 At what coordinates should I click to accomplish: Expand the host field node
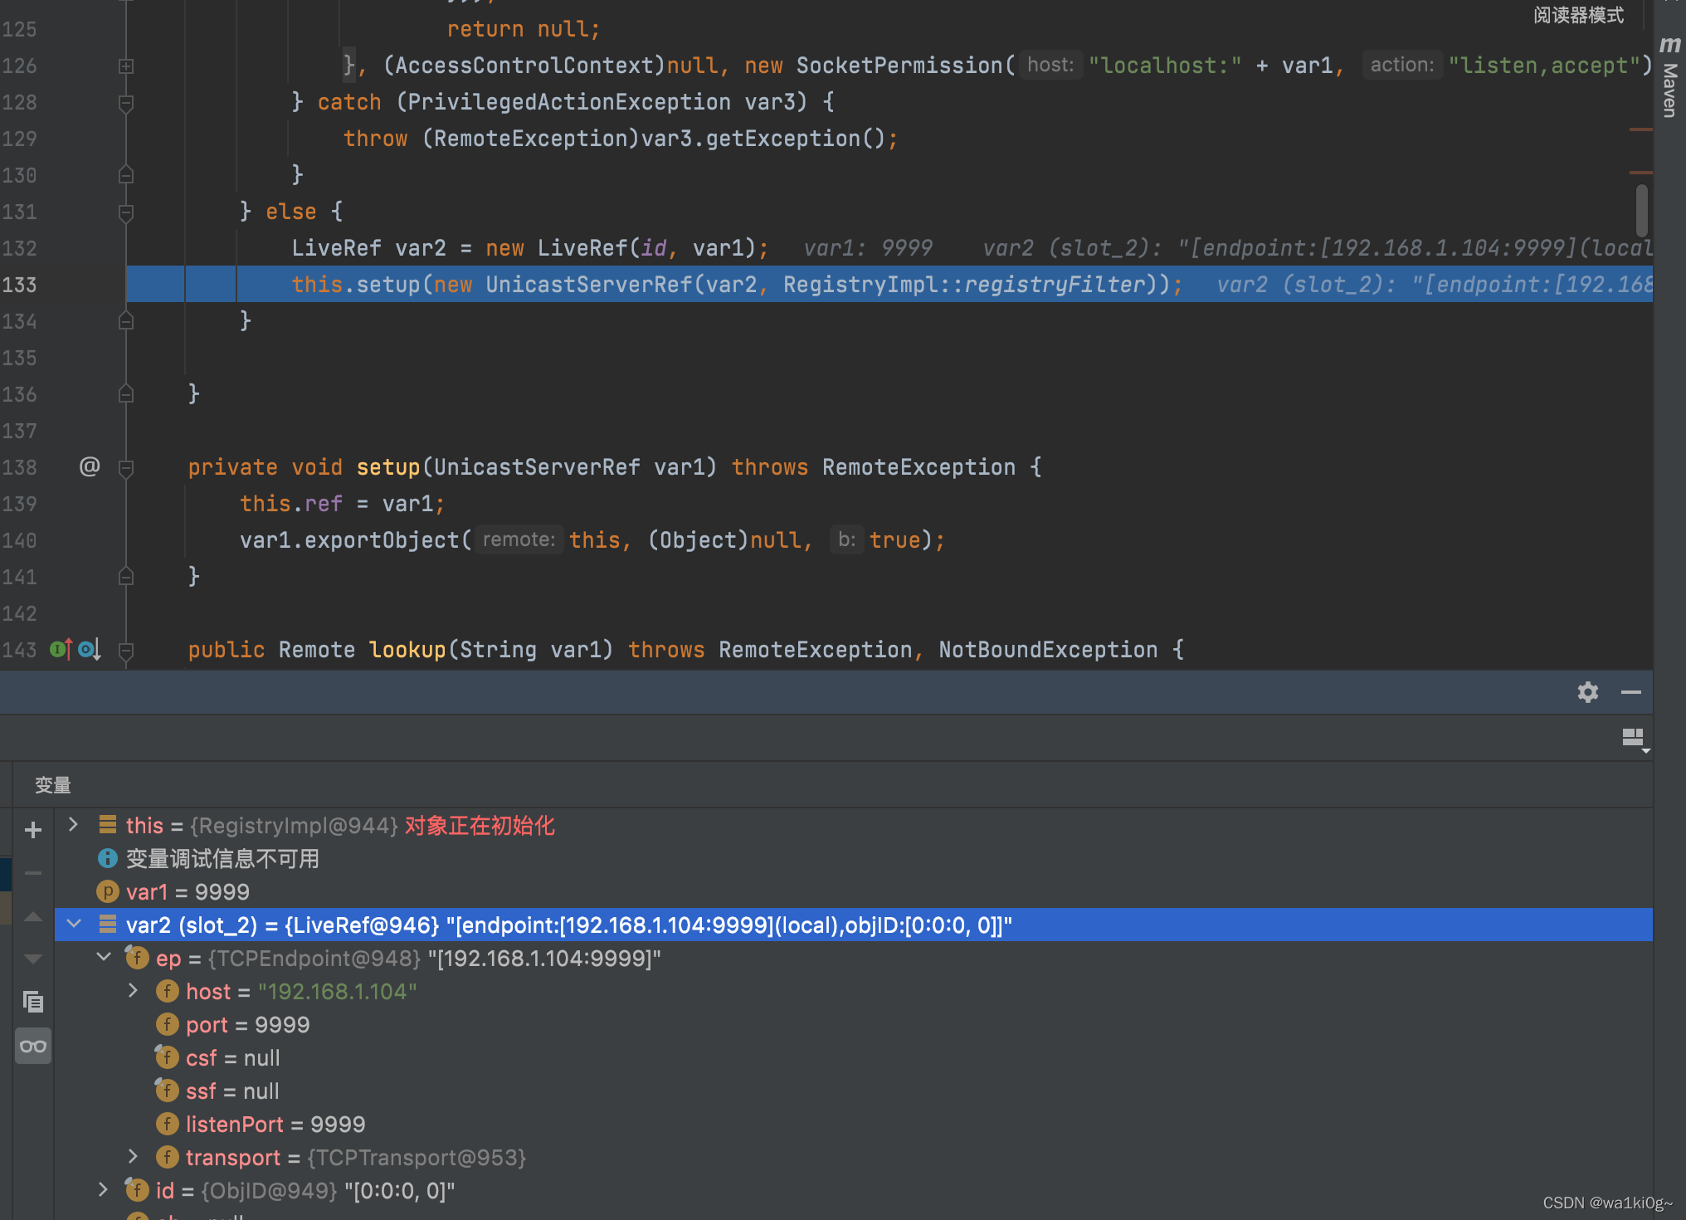[133, 990]
